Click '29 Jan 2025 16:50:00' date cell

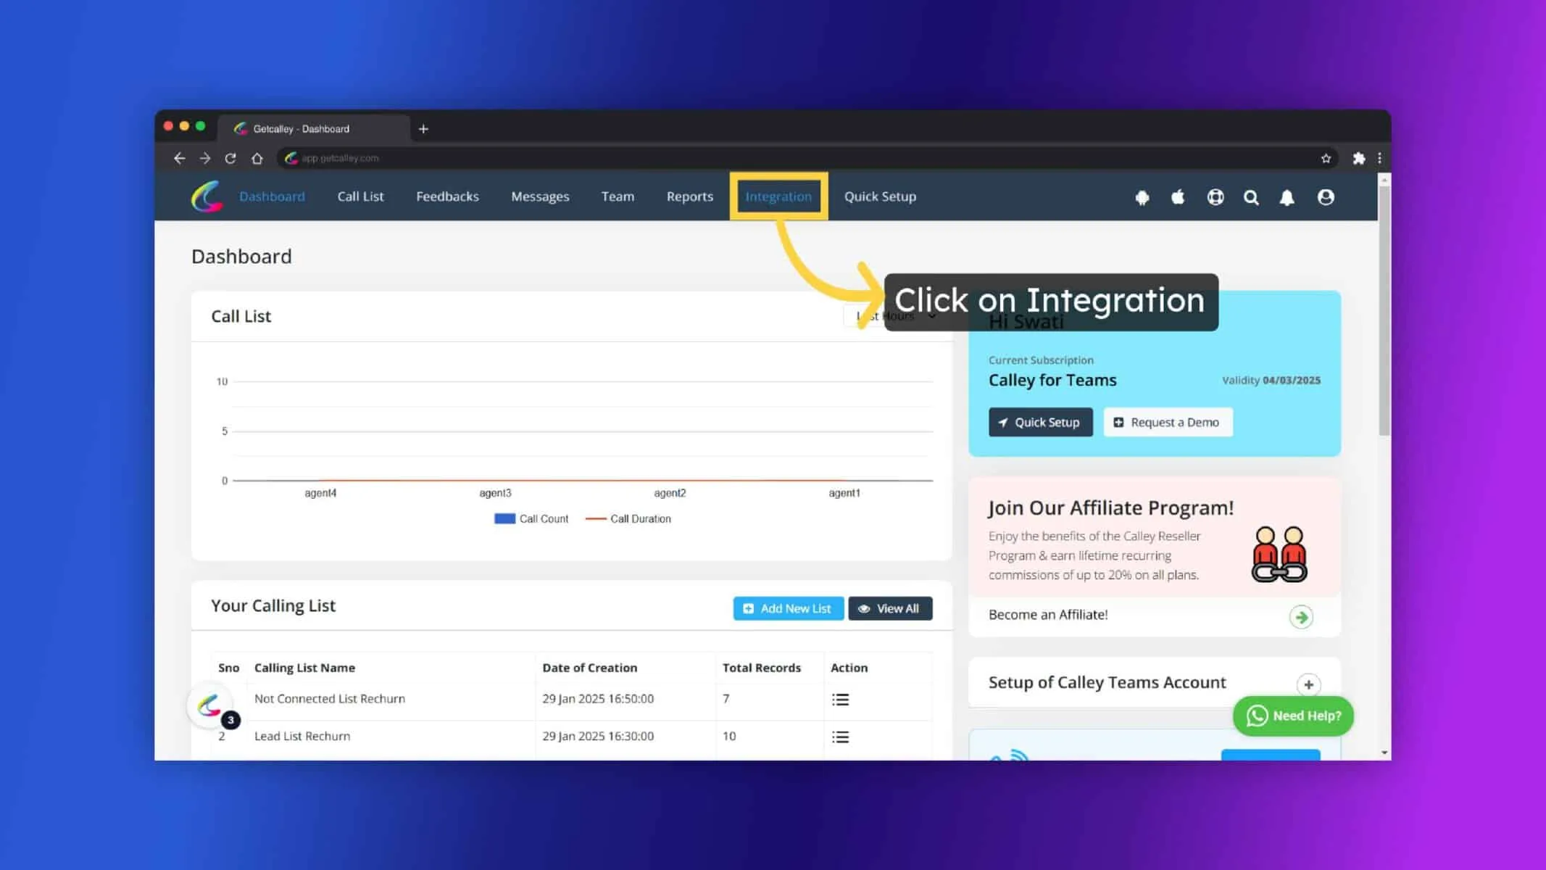[x=598, y=699]
